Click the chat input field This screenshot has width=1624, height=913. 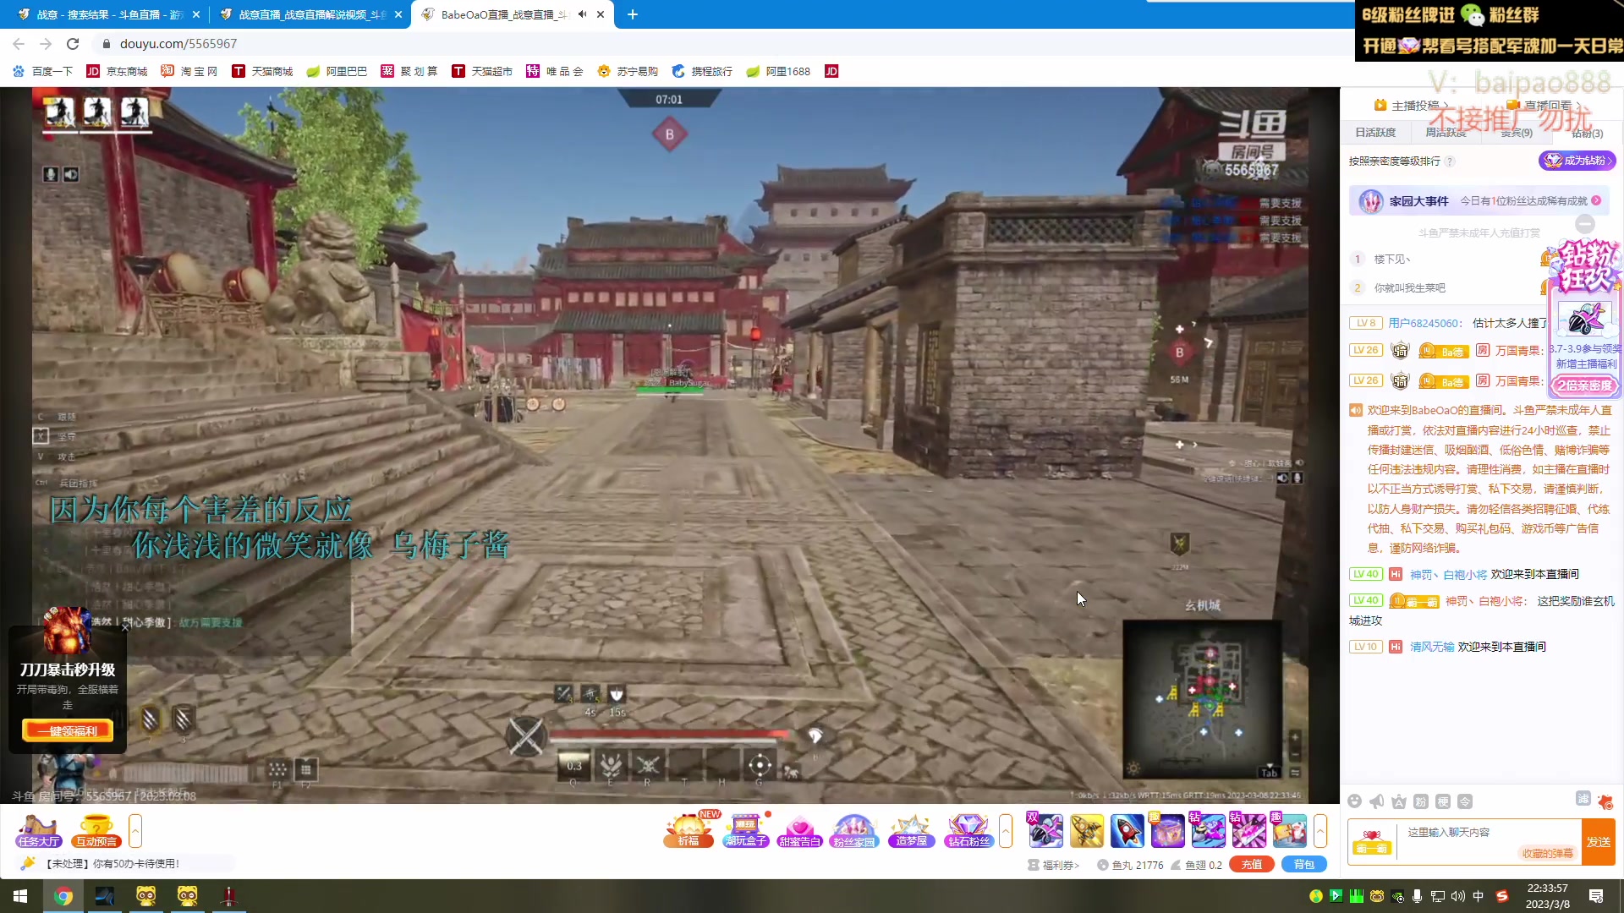pos(1489,841)
